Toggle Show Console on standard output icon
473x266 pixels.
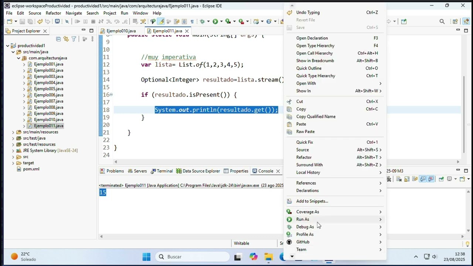click(423, 179)
